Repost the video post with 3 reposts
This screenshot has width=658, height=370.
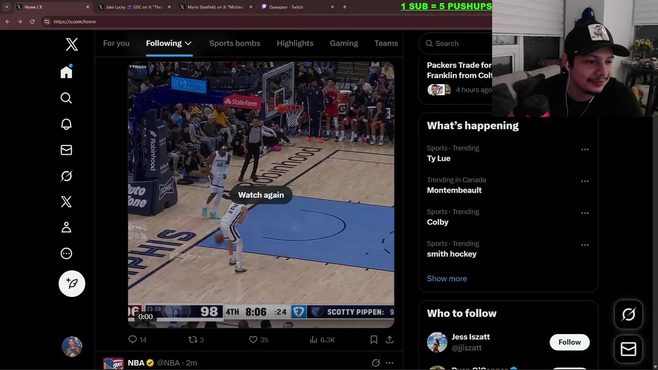(x=196, y=340)
